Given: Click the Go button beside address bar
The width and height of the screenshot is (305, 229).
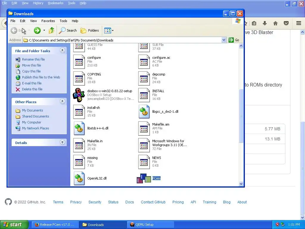Looking at the screenshot, I should click(x=234, y=40).
